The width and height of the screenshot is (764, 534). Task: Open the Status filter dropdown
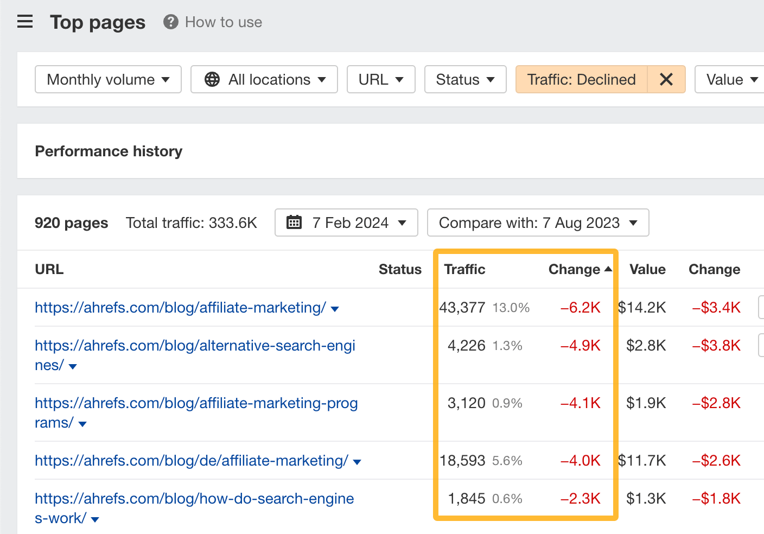(x=465, y=79)
